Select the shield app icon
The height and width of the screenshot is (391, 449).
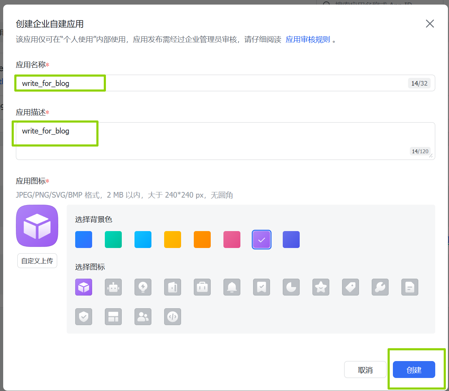(84, 317)
